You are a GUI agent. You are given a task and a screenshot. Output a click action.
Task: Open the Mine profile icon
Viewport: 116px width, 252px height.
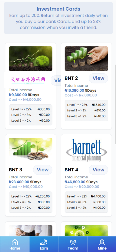click(x=102, y=242)
